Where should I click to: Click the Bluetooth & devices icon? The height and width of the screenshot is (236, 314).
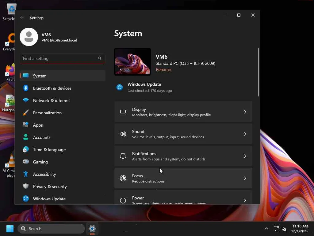26,88
